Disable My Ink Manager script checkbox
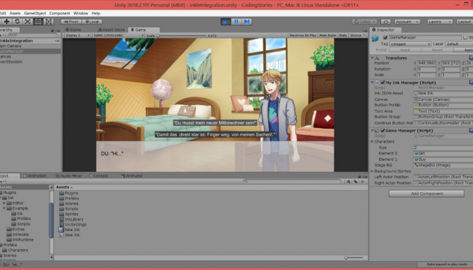This screenshot has width=473, height=270. click(x=382, y=83)
